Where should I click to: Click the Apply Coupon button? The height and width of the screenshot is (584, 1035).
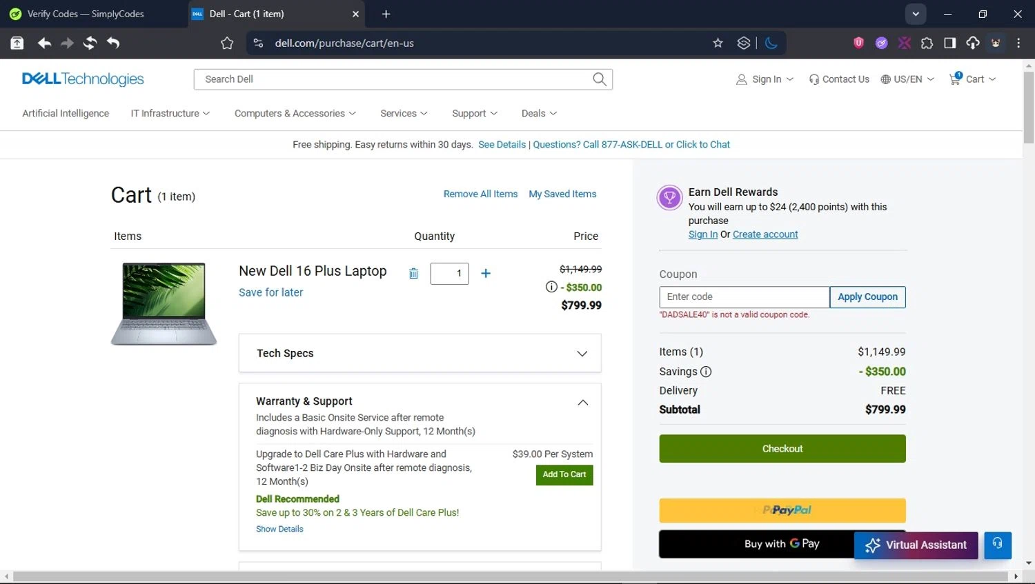tap(867, 296)
